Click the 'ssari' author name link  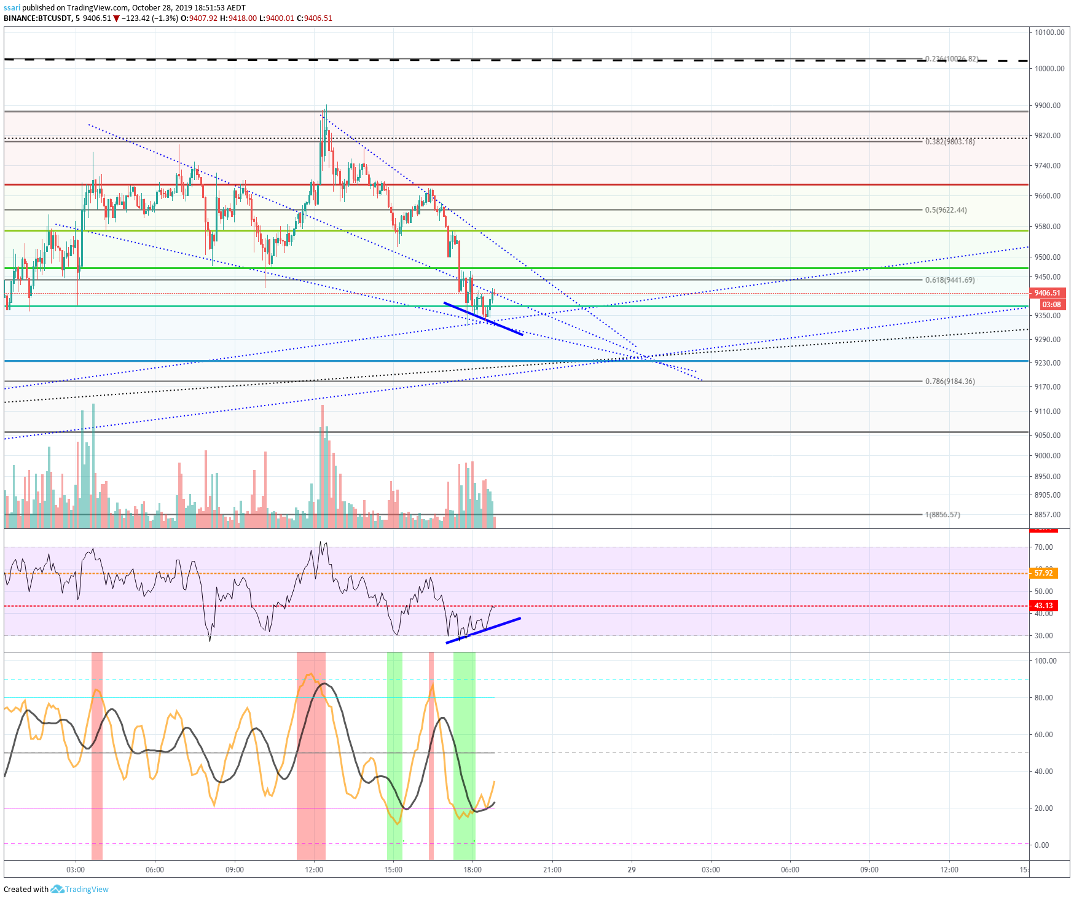tap(12, 8)
